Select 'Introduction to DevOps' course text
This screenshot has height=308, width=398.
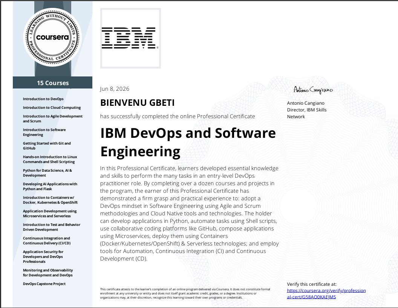point(43,99)
